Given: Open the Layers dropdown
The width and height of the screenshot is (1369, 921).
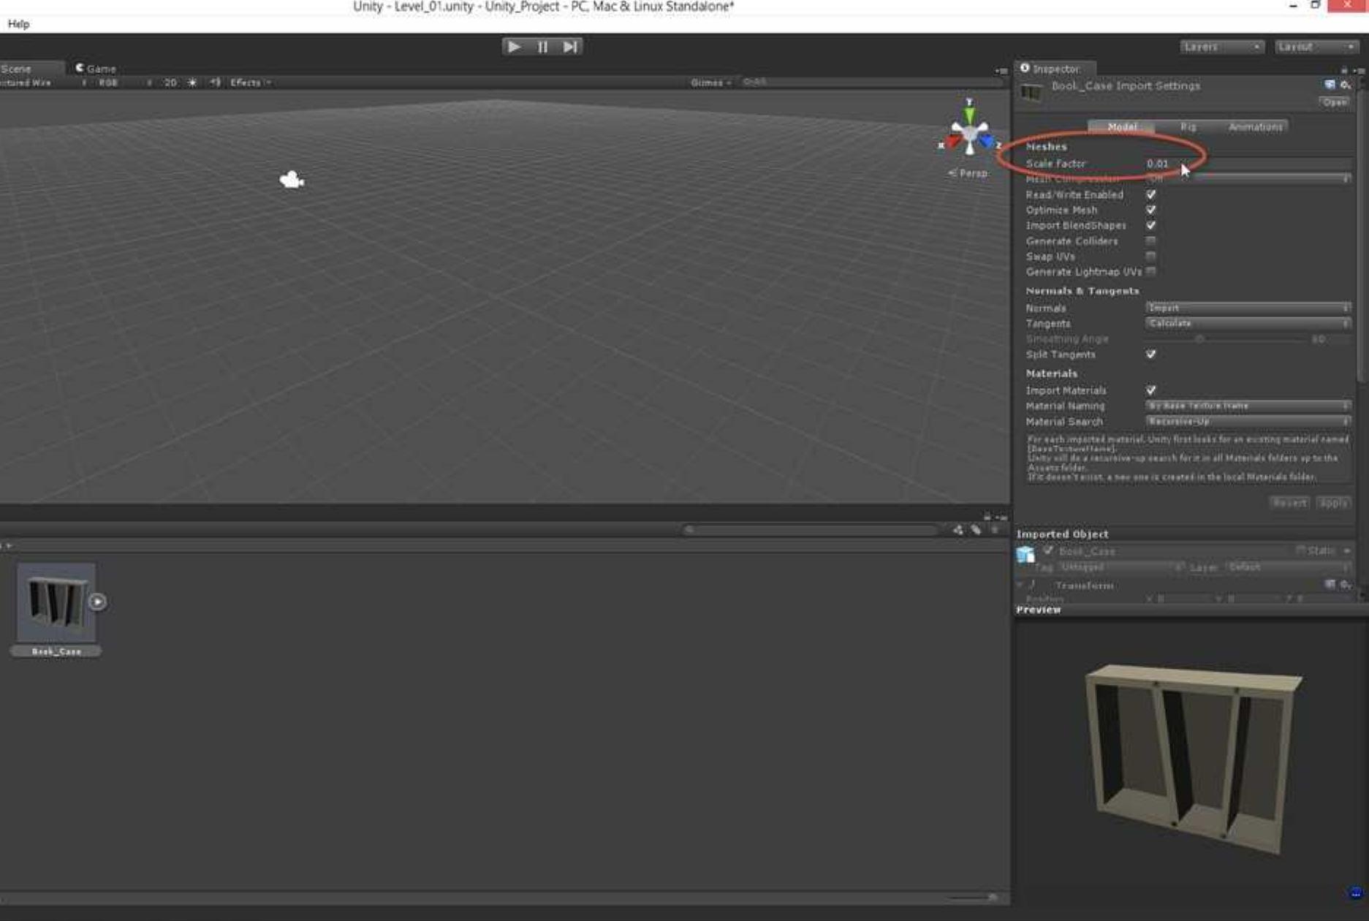Looking at the screenshot, I should 1219,46.
